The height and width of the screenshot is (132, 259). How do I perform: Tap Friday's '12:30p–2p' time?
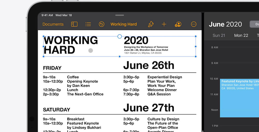52,90
